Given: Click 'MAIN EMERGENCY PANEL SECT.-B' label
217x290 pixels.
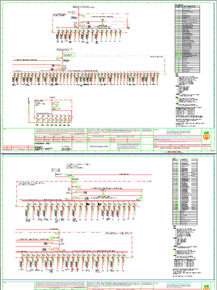Looking at the screenshot, I should [x=118, y=234].
